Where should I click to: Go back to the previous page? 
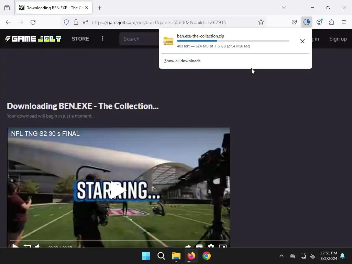pos(8,22)
